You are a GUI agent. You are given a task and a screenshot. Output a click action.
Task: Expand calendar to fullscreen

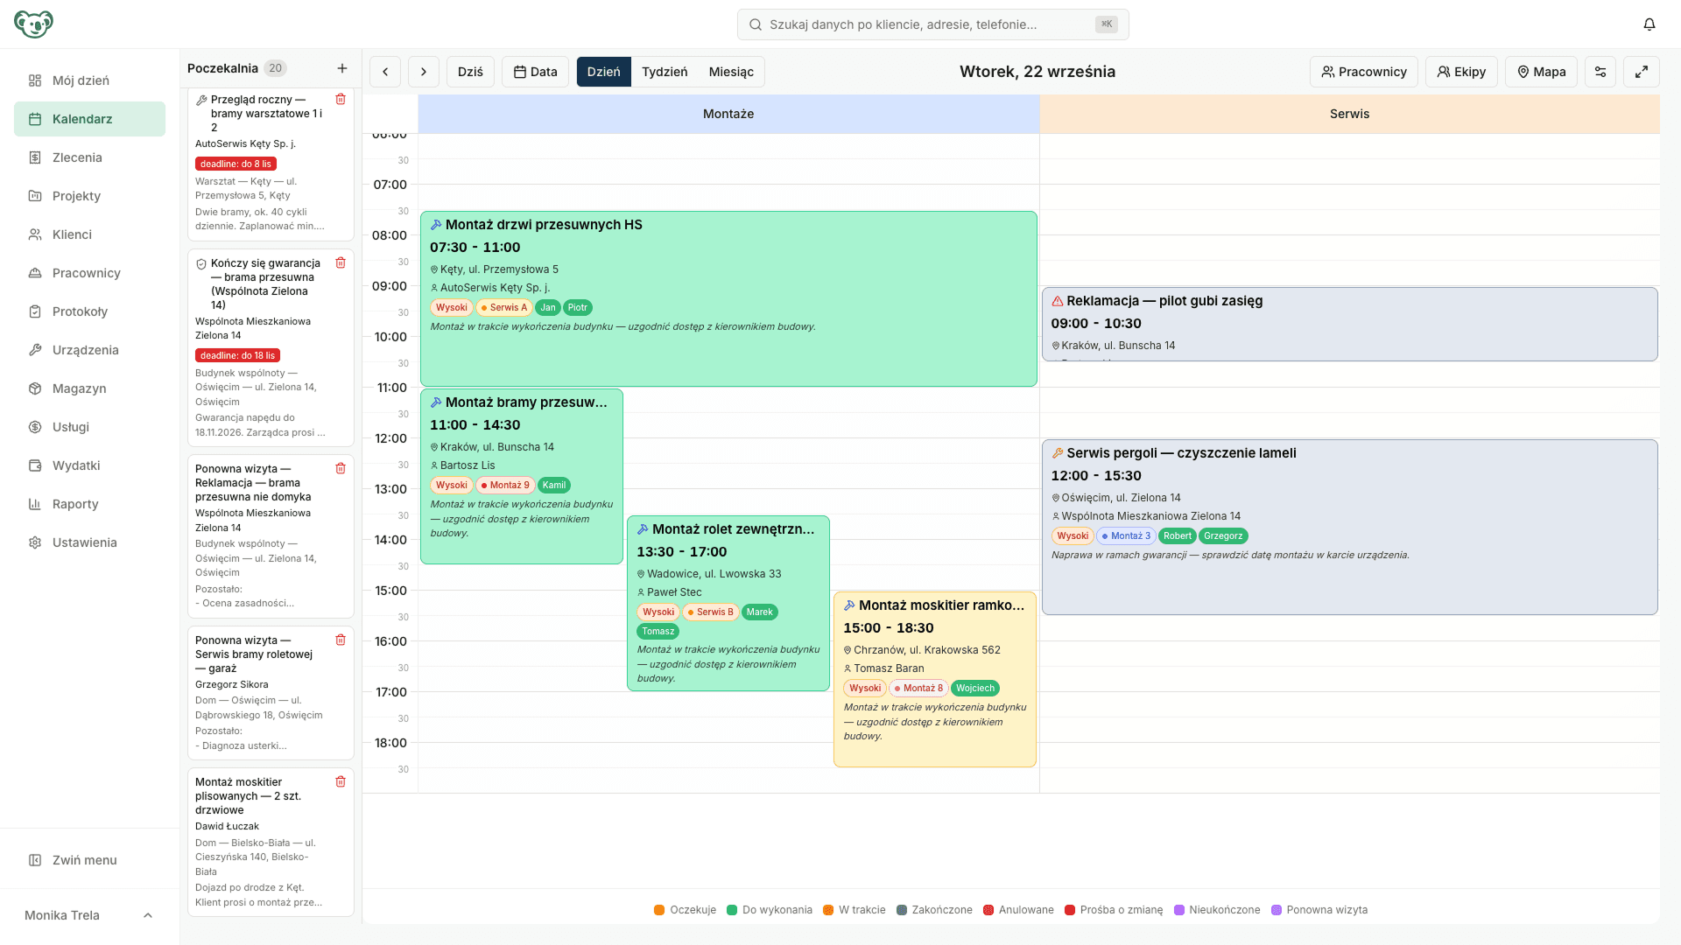coord(1642,72)
